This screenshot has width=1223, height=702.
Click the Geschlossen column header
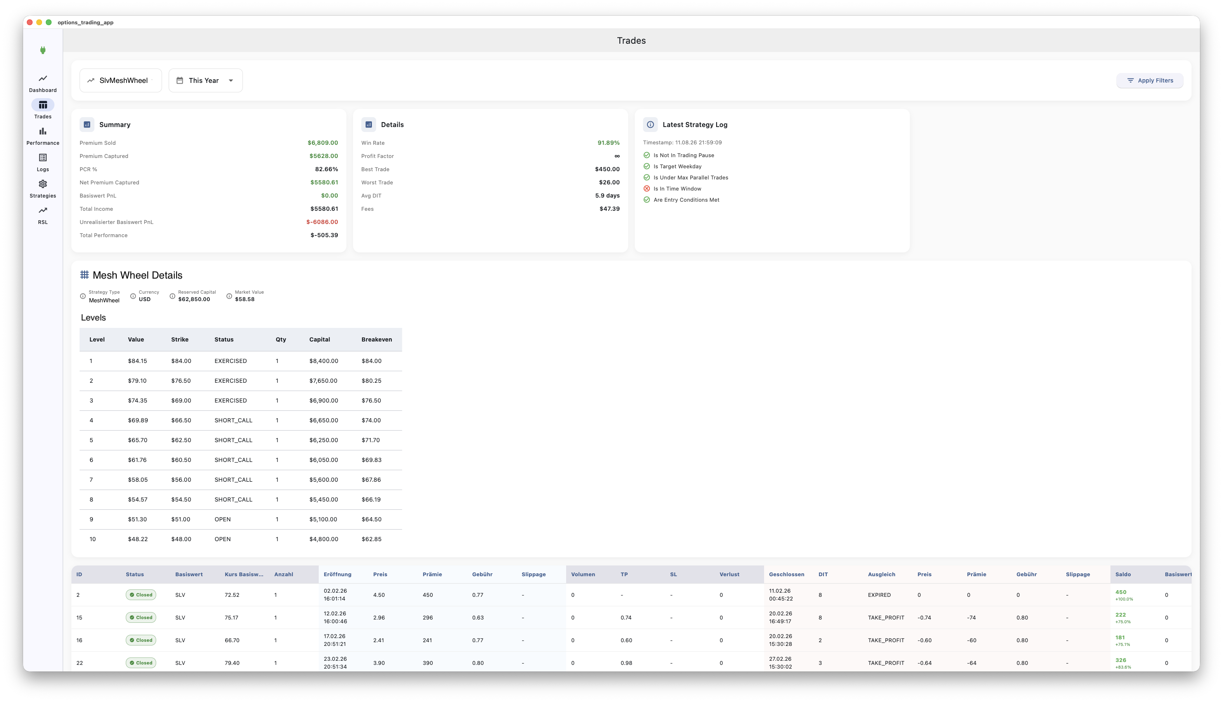tap(786, 574)
